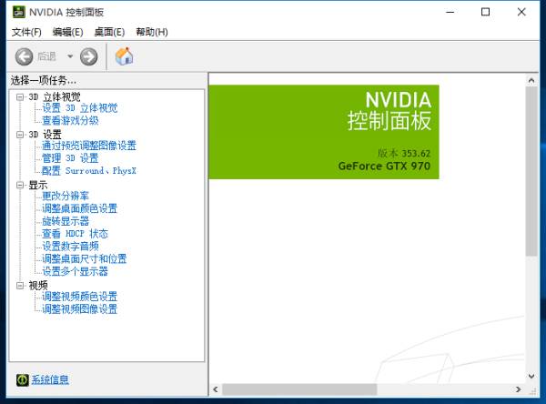Open the 文件(F) menu
This screenshot has width=546, height=404.
coord(26,32)
